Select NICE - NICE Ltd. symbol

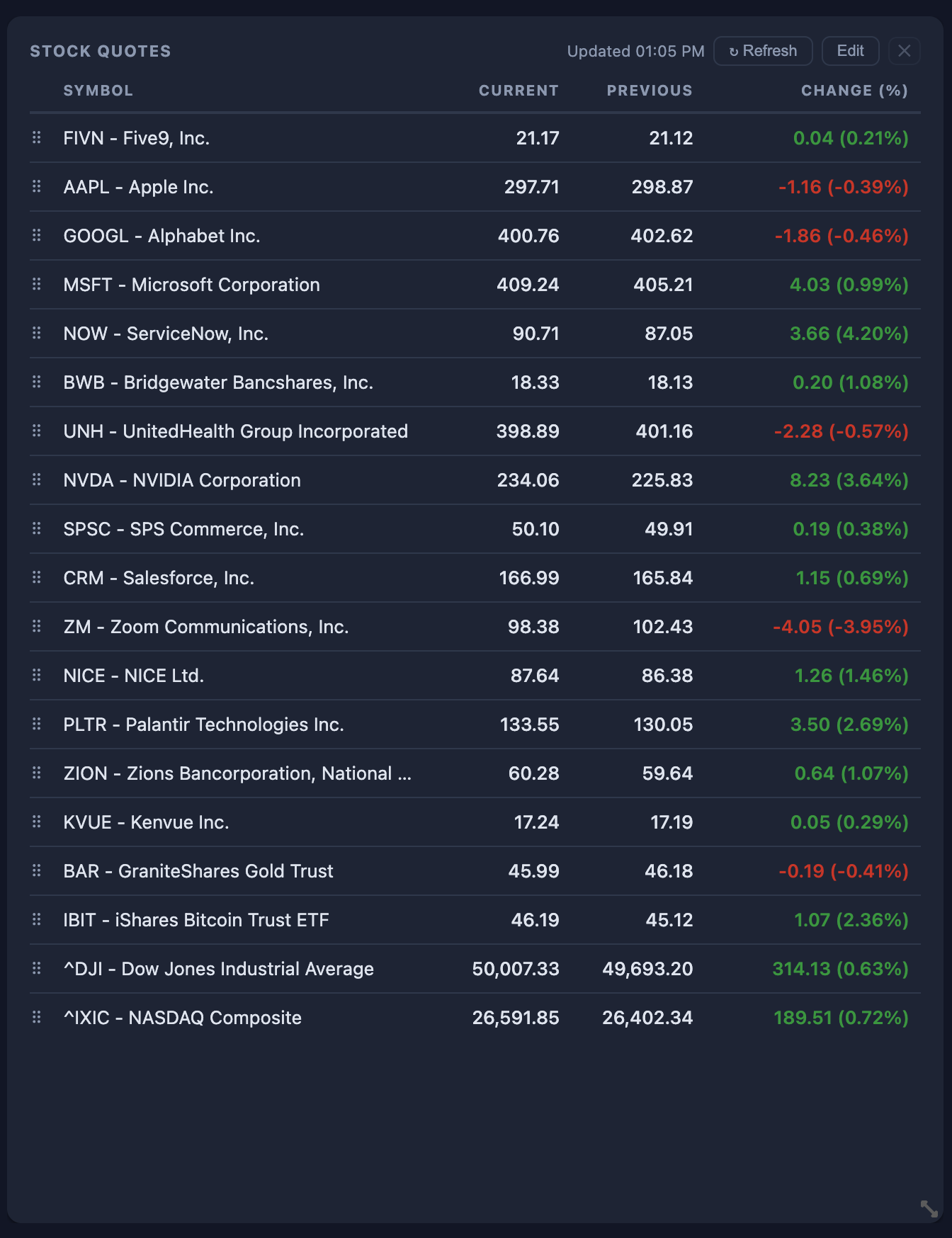coord(134,676)
